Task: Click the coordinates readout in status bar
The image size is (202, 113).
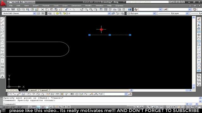Action: pyautogui.click(x=12, y=107)
